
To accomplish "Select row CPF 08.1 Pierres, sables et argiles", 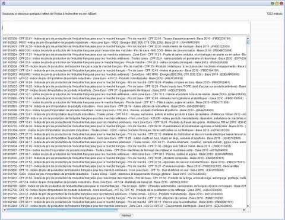I will [124, 154].
